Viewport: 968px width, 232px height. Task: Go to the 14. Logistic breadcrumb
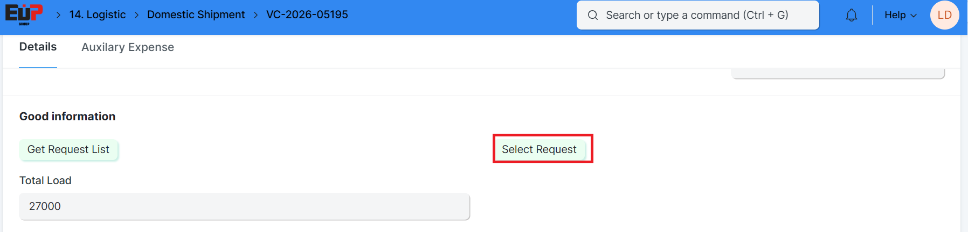coord(98,15)
